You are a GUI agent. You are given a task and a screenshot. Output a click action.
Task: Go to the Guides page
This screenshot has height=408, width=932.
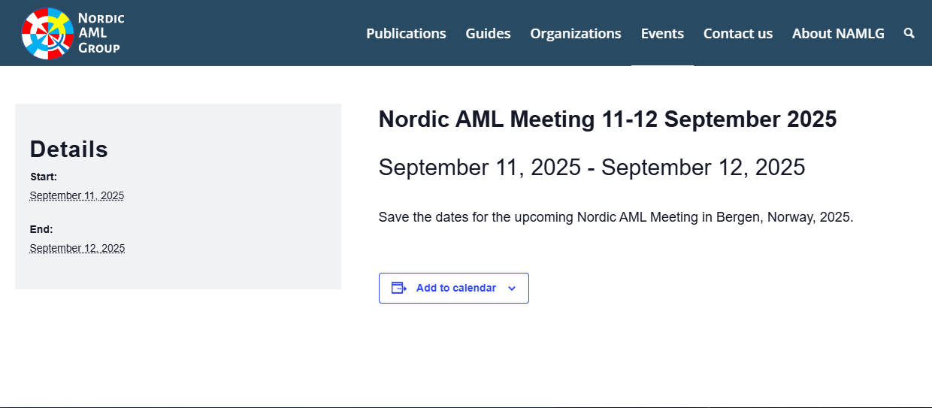pos(488,34)
